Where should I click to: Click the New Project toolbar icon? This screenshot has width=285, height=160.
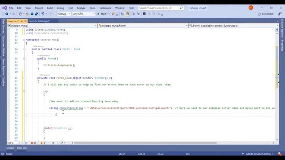[x=20, y=14]
